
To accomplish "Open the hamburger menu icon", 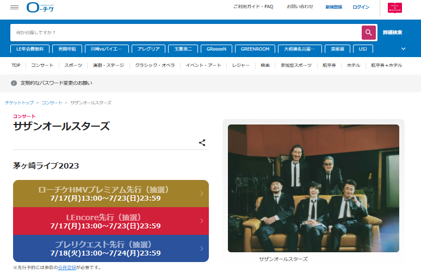I will point(15,8).
